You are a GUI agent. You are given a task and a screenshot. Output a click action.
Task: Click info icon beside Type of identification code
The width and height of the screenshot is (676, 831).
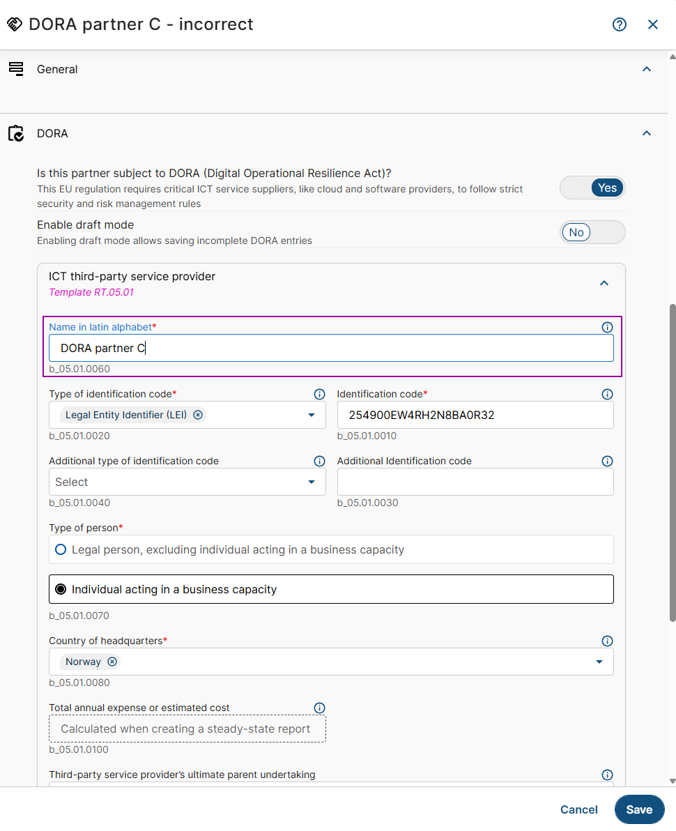tap(319, 394)
